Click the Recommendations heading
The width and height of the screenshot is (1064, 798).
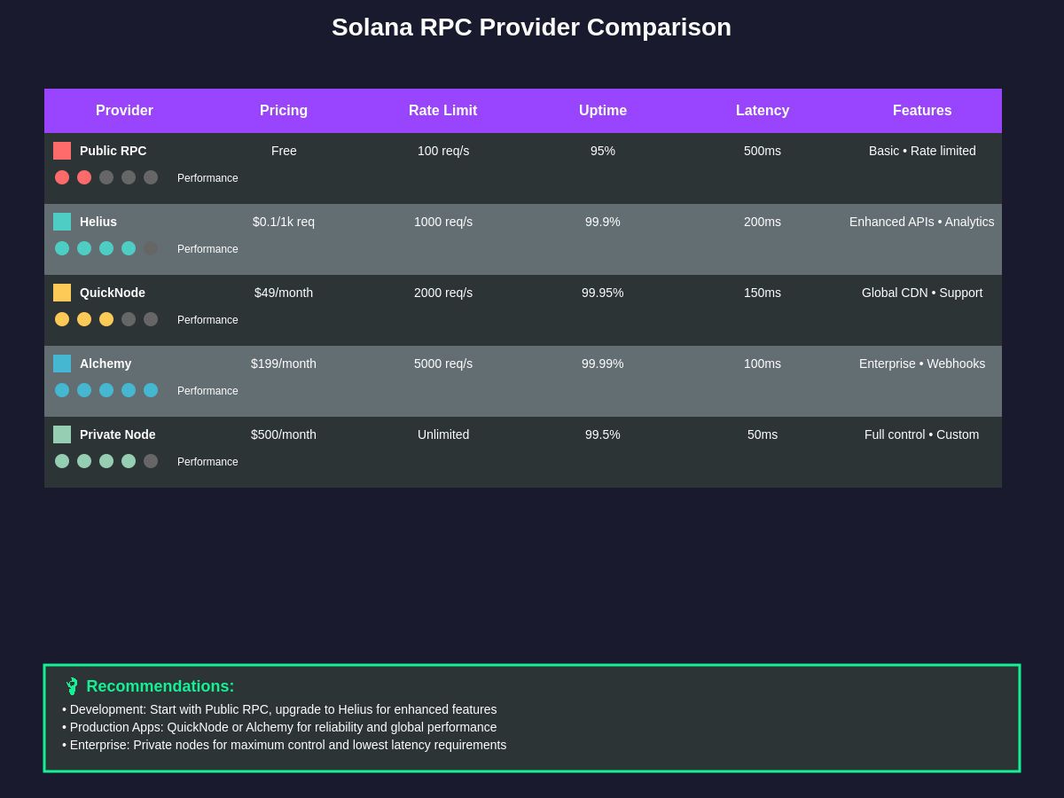tap(160, 686)
